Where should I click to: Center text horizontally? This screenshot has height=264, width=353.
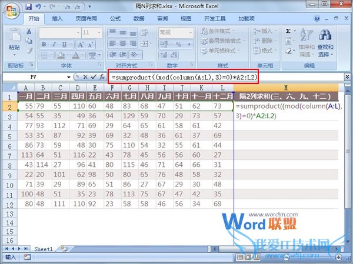pyautogui.click(x=123, y=44)
